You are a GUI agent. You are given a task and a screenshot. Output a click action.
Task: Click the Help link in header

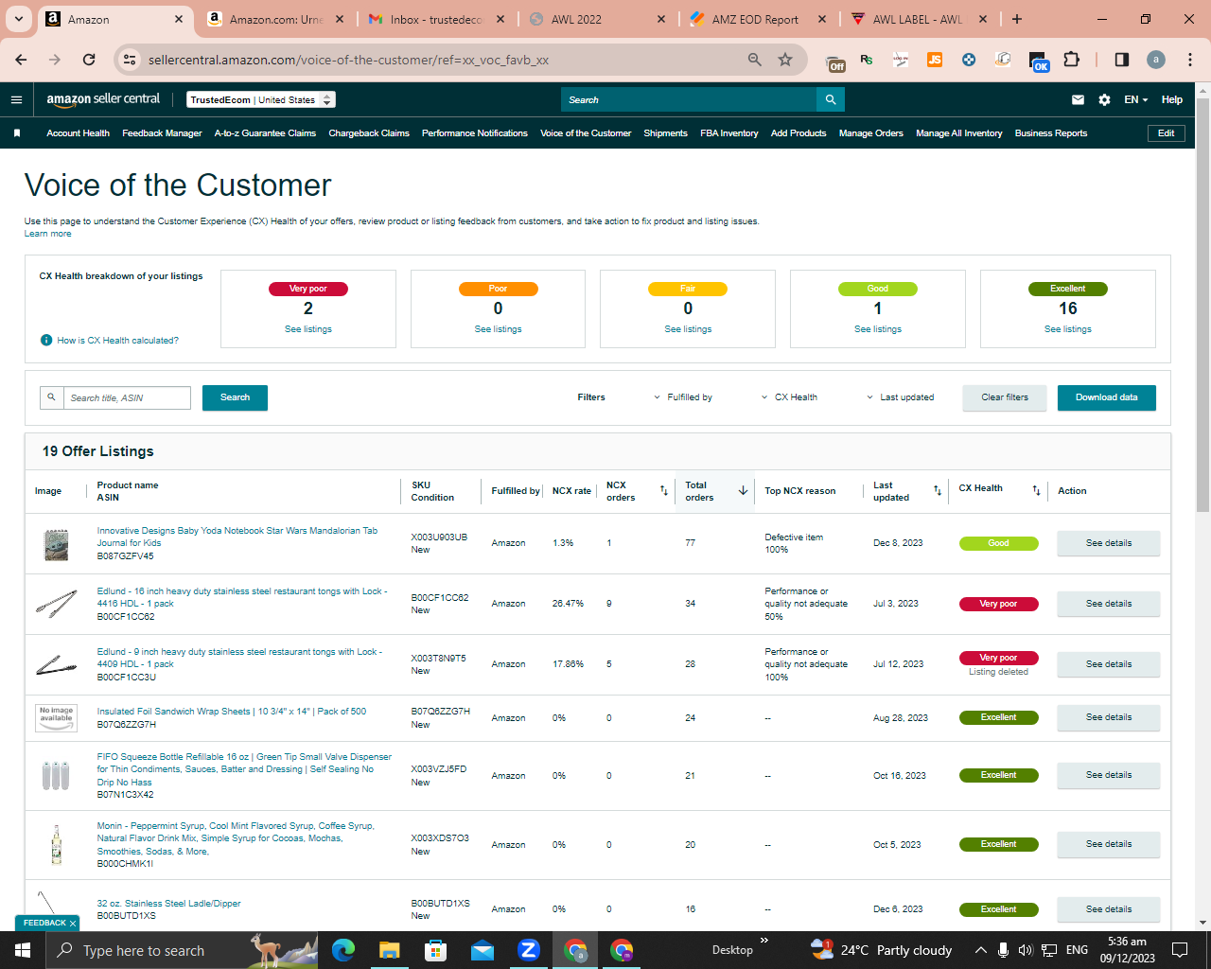click(1172, 99)
